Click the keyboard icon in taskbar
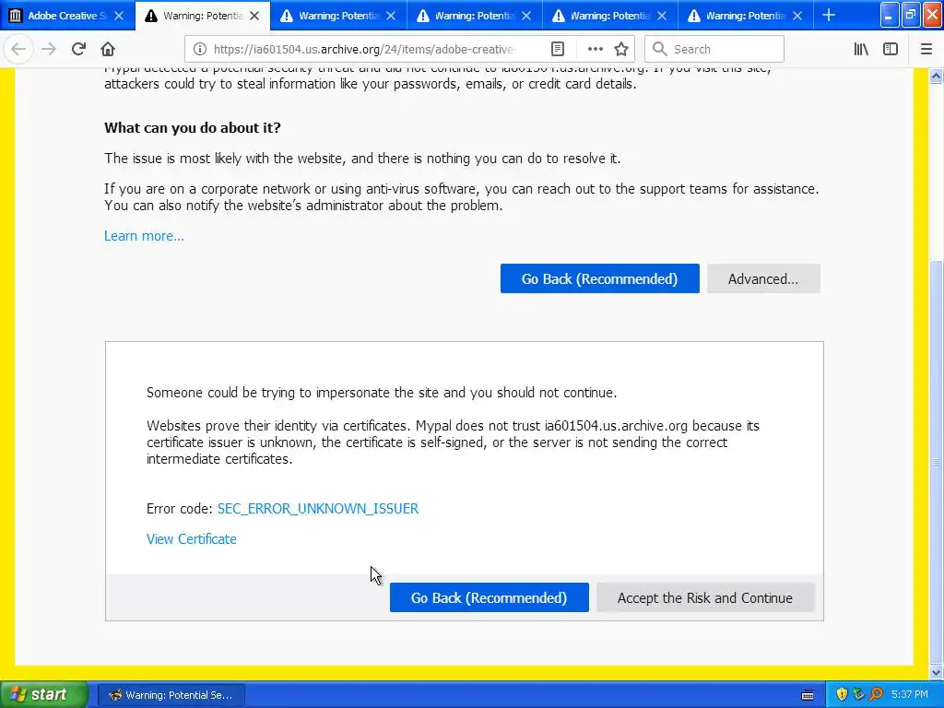The width and height of the screenshot is (944, 708). [x=808, y=695]
